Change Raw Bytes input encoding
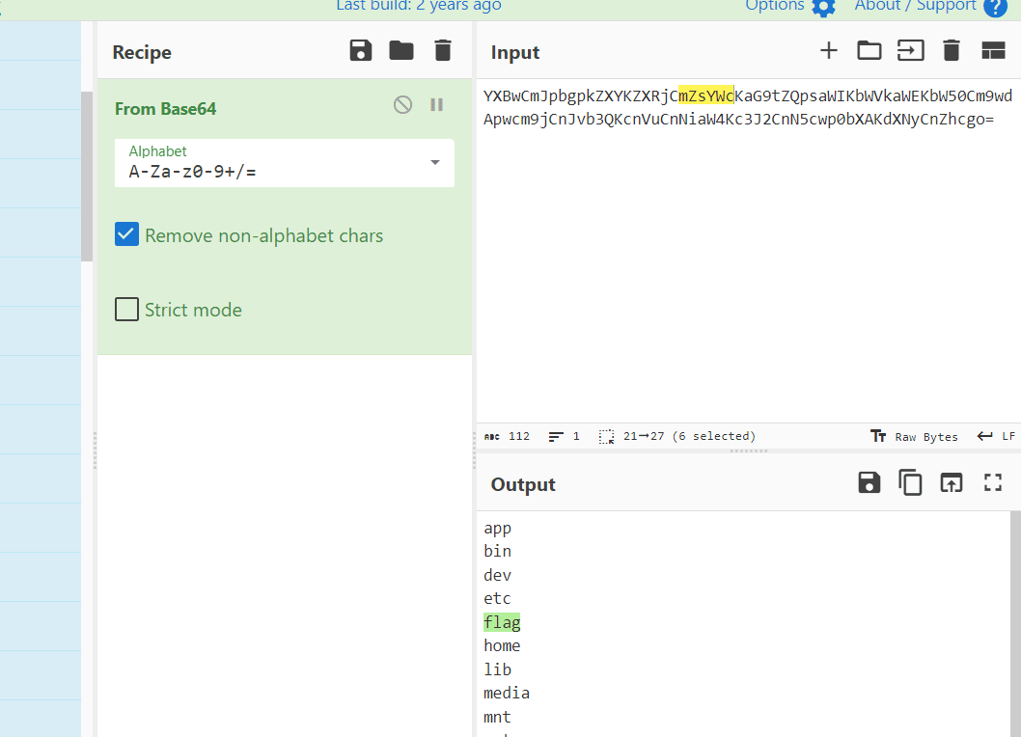The height and width of the screenshot is (737, 1021). tap(915, 436)
